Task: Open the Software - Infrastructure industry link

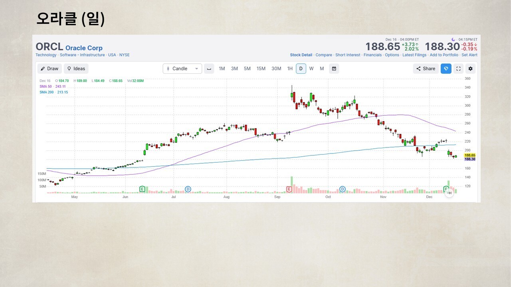Action: pos(82,55)
